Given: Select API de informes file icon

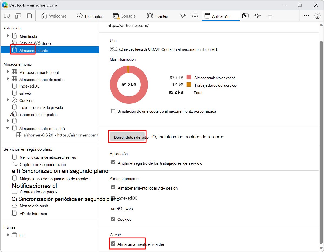Looking at the screenshot, I should pyautogui.click(x=15, y=213).
